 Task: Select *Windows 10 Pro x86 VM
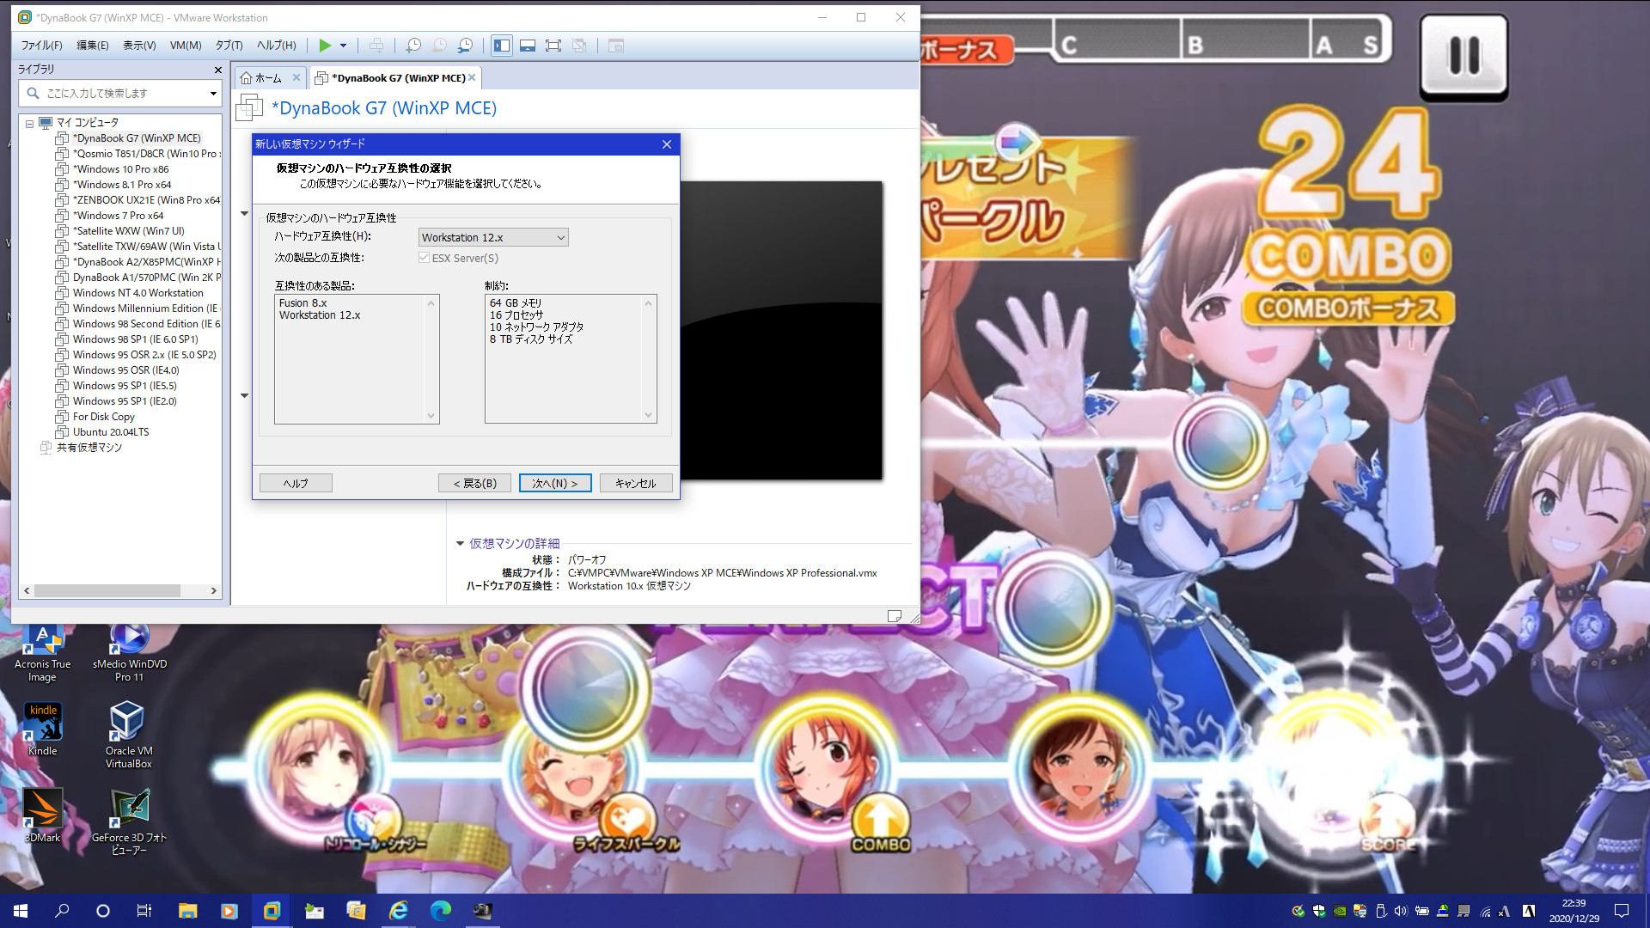120,169
